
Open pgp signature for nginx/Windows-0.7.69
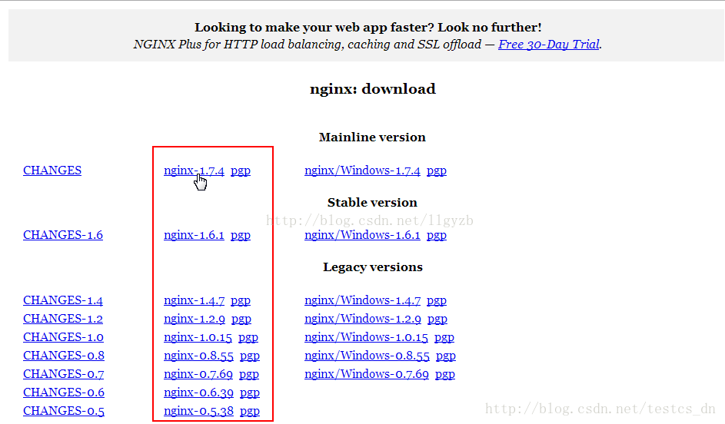(445, 375)
